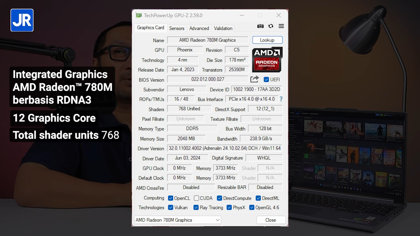Click the Close button in GPU-Z
The width and height of the screenshot is (420, 236).
270,220
